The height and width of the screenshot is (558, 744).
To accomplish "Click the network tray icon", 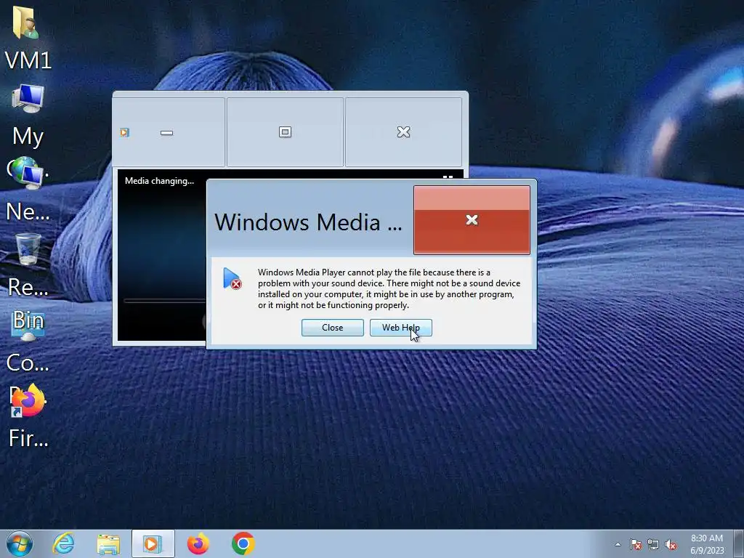I will coord(653,544).
